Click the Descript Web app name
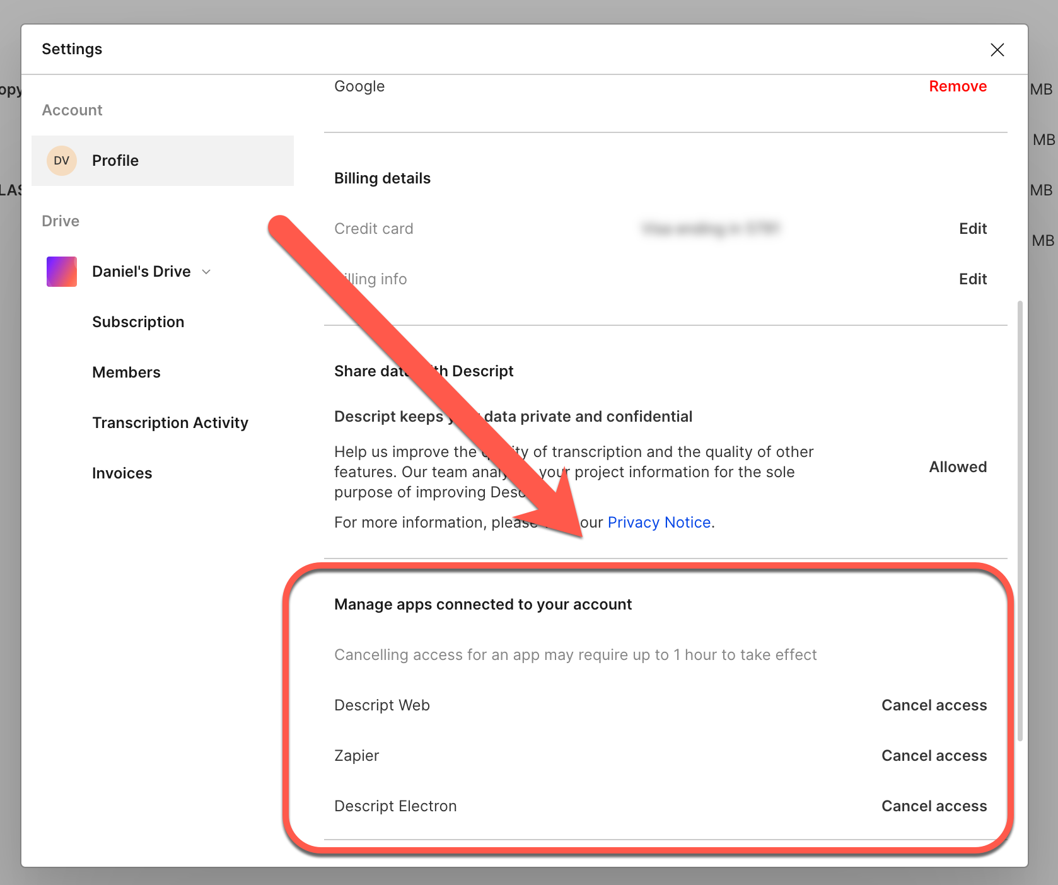Viewport: 1058px width, 885px height. [x=382, y=705]
